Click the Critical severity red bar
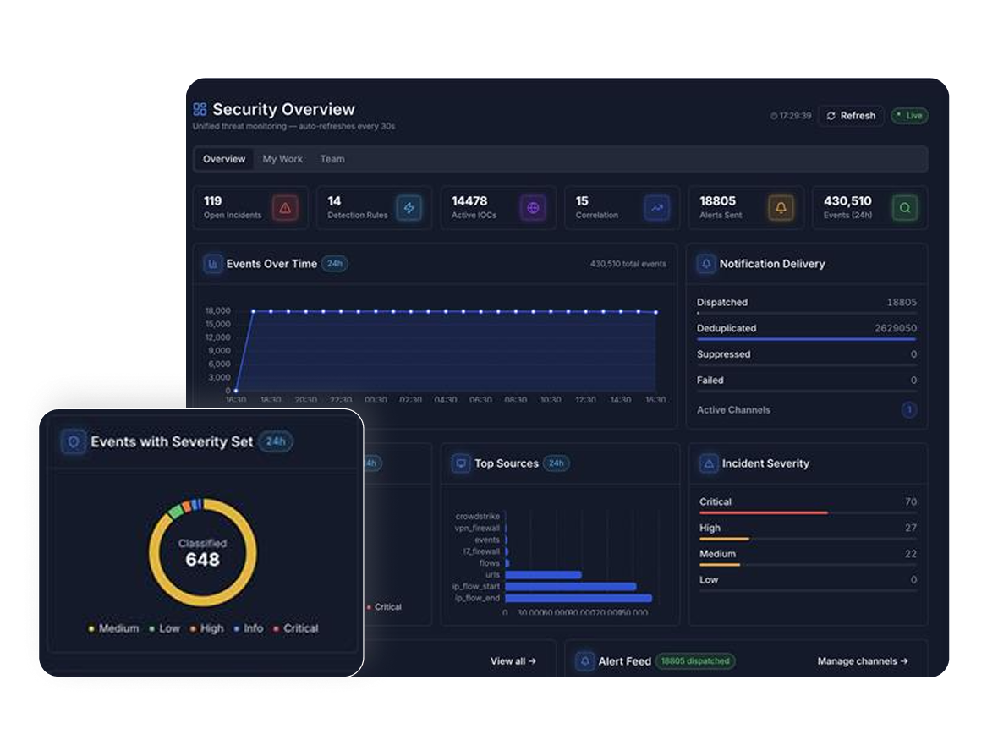 tap(764, 513)
